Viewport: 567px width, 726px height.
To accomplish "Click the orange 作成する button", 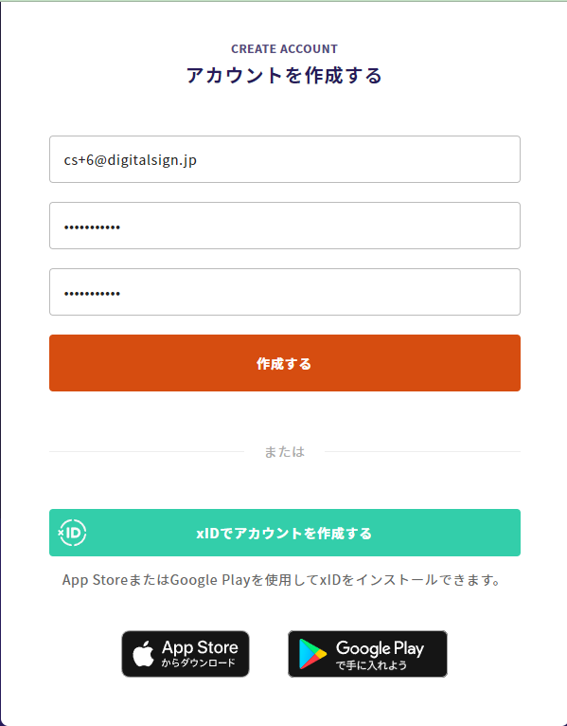I will click(285, 363).
